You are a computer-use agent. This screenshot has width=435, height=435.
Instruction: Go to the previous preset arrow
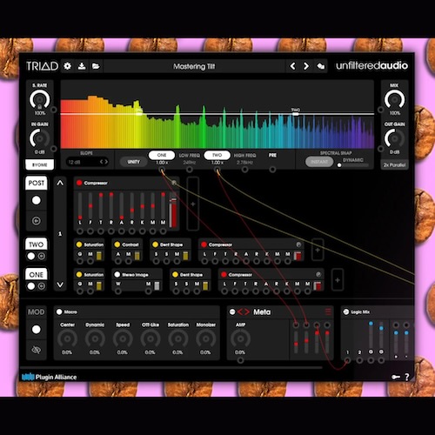(x=293, y=66)
